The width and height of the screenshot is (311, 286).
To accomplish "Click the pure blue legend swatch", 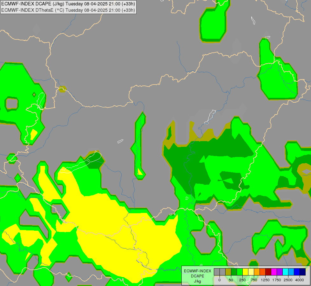I will coord(297,272).
